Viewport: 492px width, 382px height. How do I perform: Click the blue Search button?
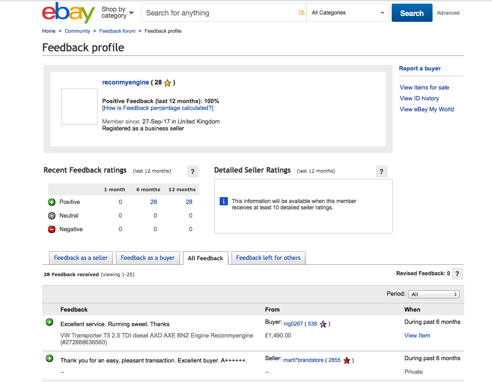pos(412,13)
